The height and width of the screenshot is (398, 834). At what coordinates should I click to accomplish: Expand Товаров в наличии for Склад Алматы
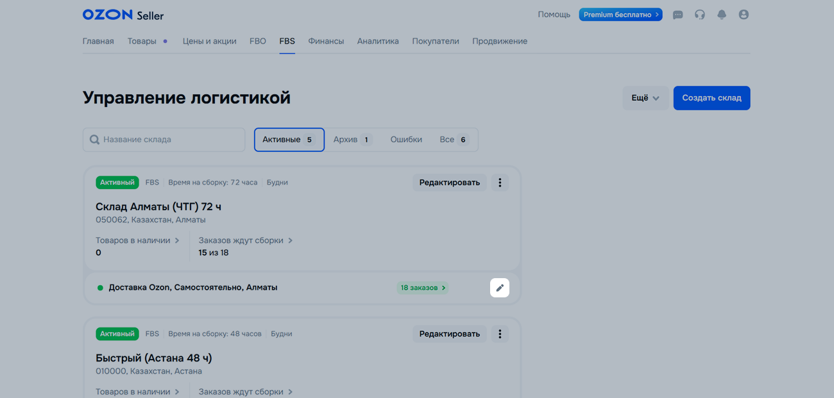137,240
